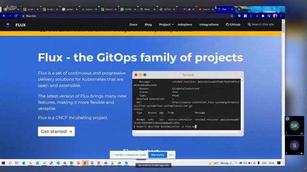The width and height of the screenshot is (307, 172).
Task: Open a new browser tab
Action: coord(239,9)
